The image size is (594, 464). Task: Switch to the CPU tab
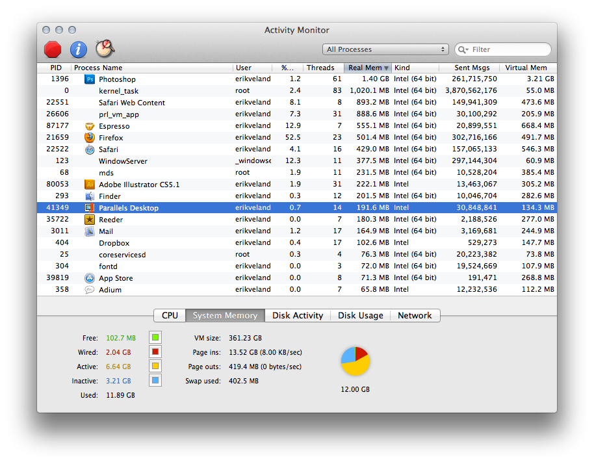point(170,316)
